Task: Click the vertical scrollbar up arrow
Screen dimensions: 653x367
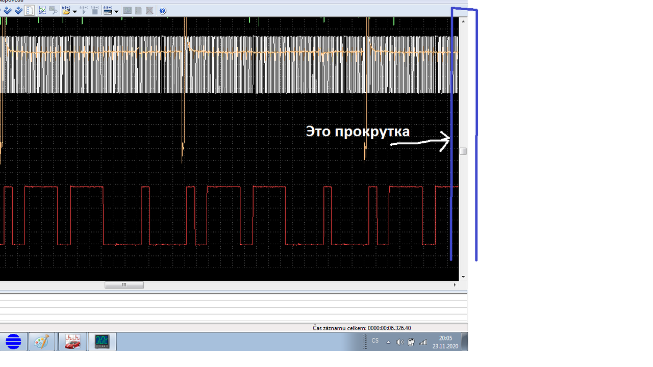Action: point(463,21)
